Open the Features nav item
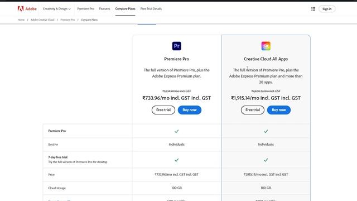357x201 pixels. point(104,9)
